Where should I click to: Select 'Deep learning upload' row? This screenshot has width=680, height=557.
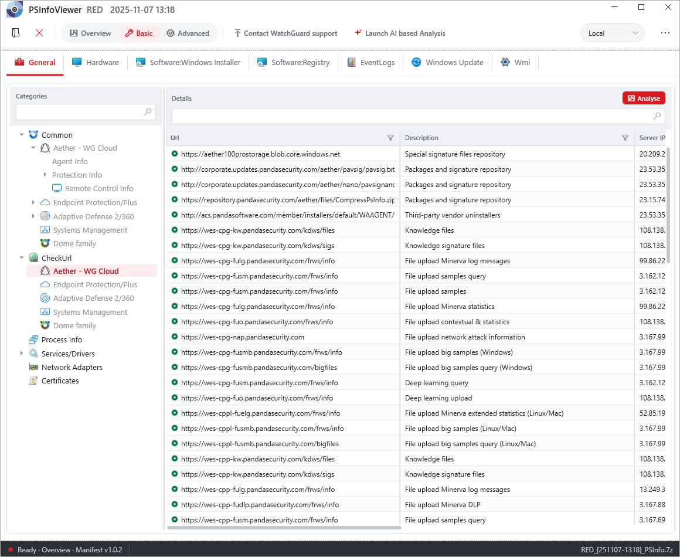point(416,398)
